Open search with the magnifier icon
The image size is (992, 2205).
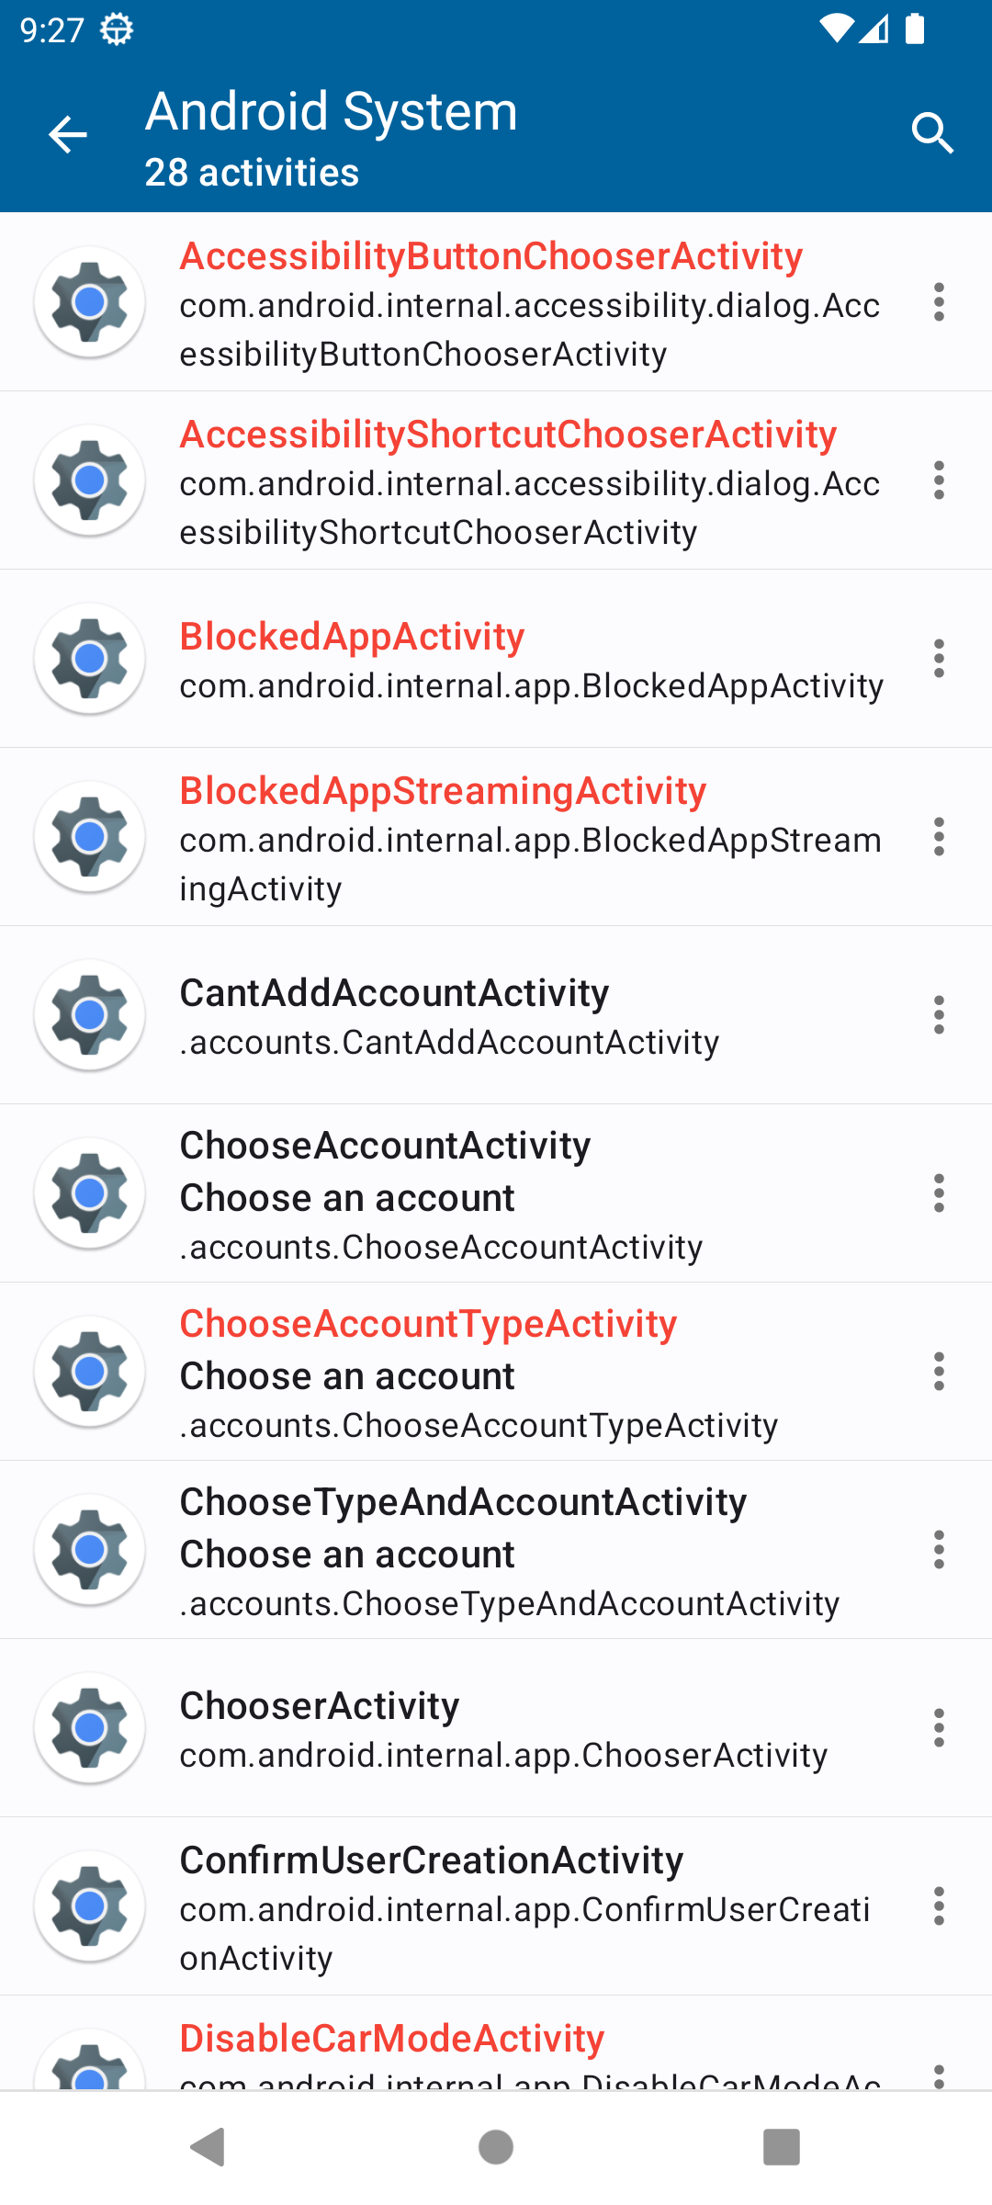pyautogui.click(x=932, y=135)
